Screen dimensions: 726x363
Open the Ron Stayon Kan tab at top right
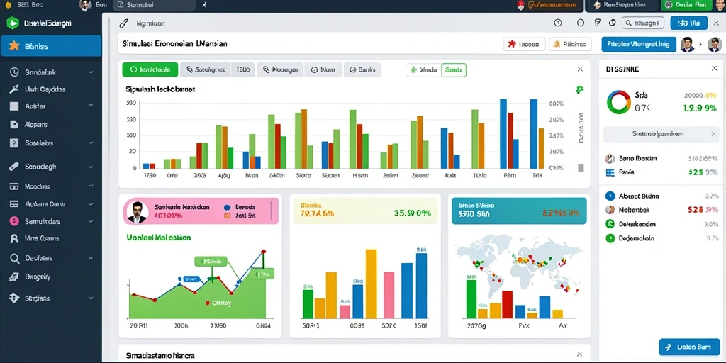[x=621, y=5]
